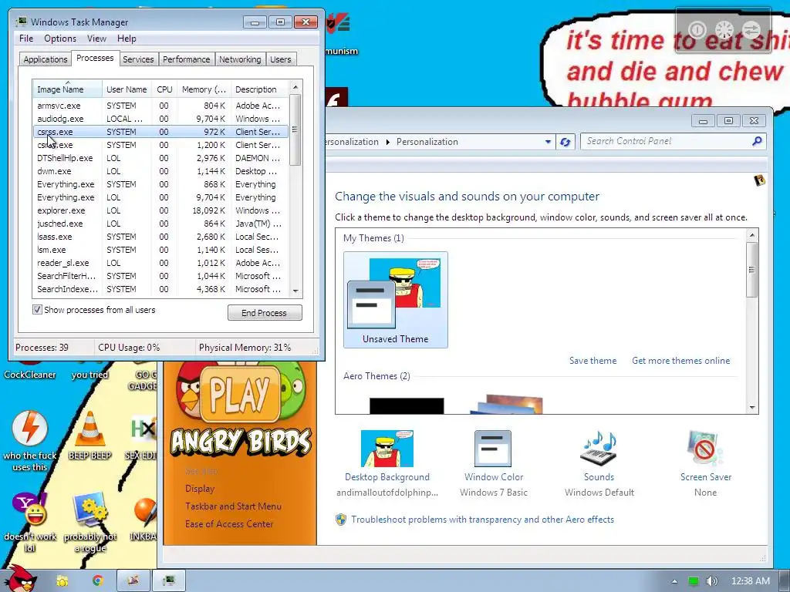Switch to the Users tab
This screenshot has height=592, width=790.
point(280,59)
